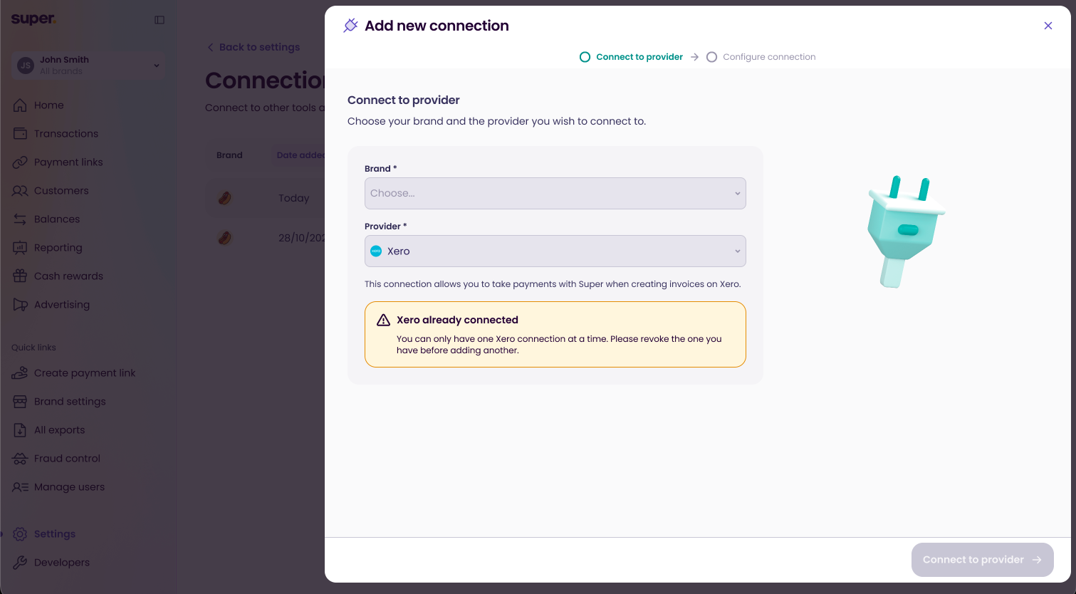Click the Home house icon

pos(20,105)
